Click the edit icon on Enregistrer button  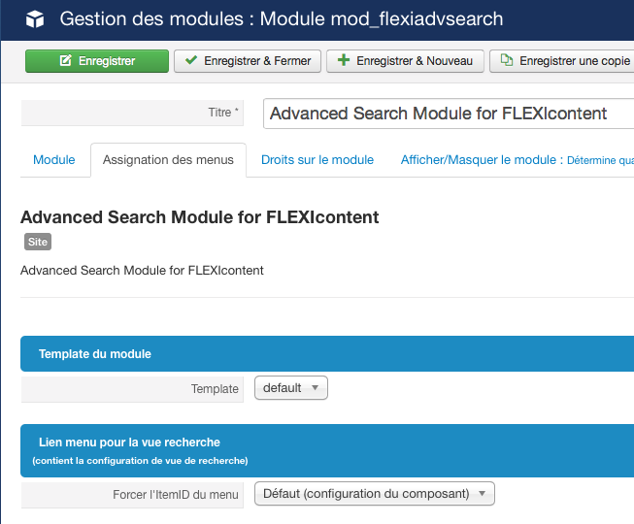coord(65,60)
